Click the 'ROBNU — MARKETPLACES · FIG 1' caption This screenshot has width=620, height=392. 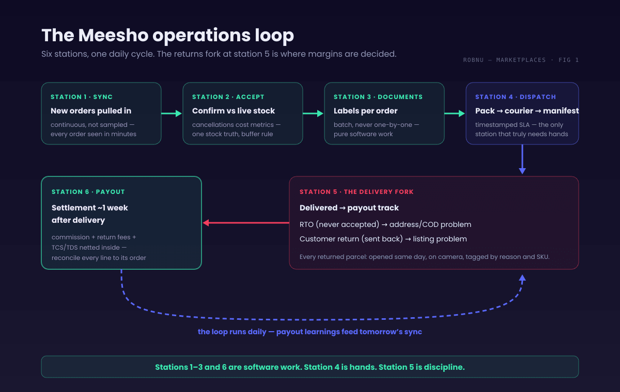click(521, 60)
